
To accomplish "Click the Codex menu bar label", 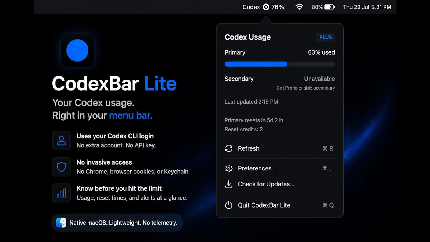I will (x=251, y=7).
